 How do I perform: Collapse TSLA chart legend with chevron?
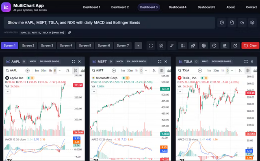click(180, 91)
